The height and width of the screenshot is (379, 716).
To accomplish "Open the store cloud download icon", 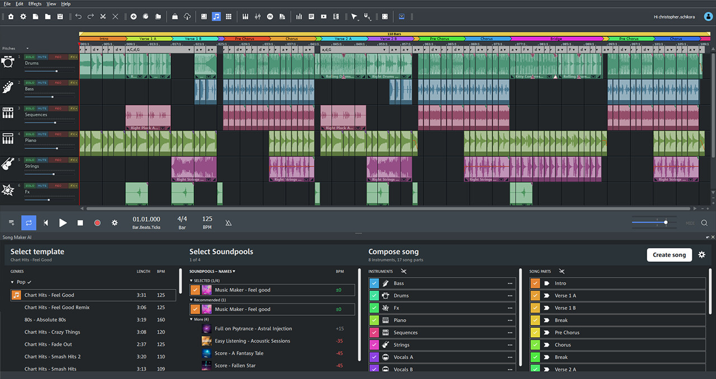I will 188,16.
